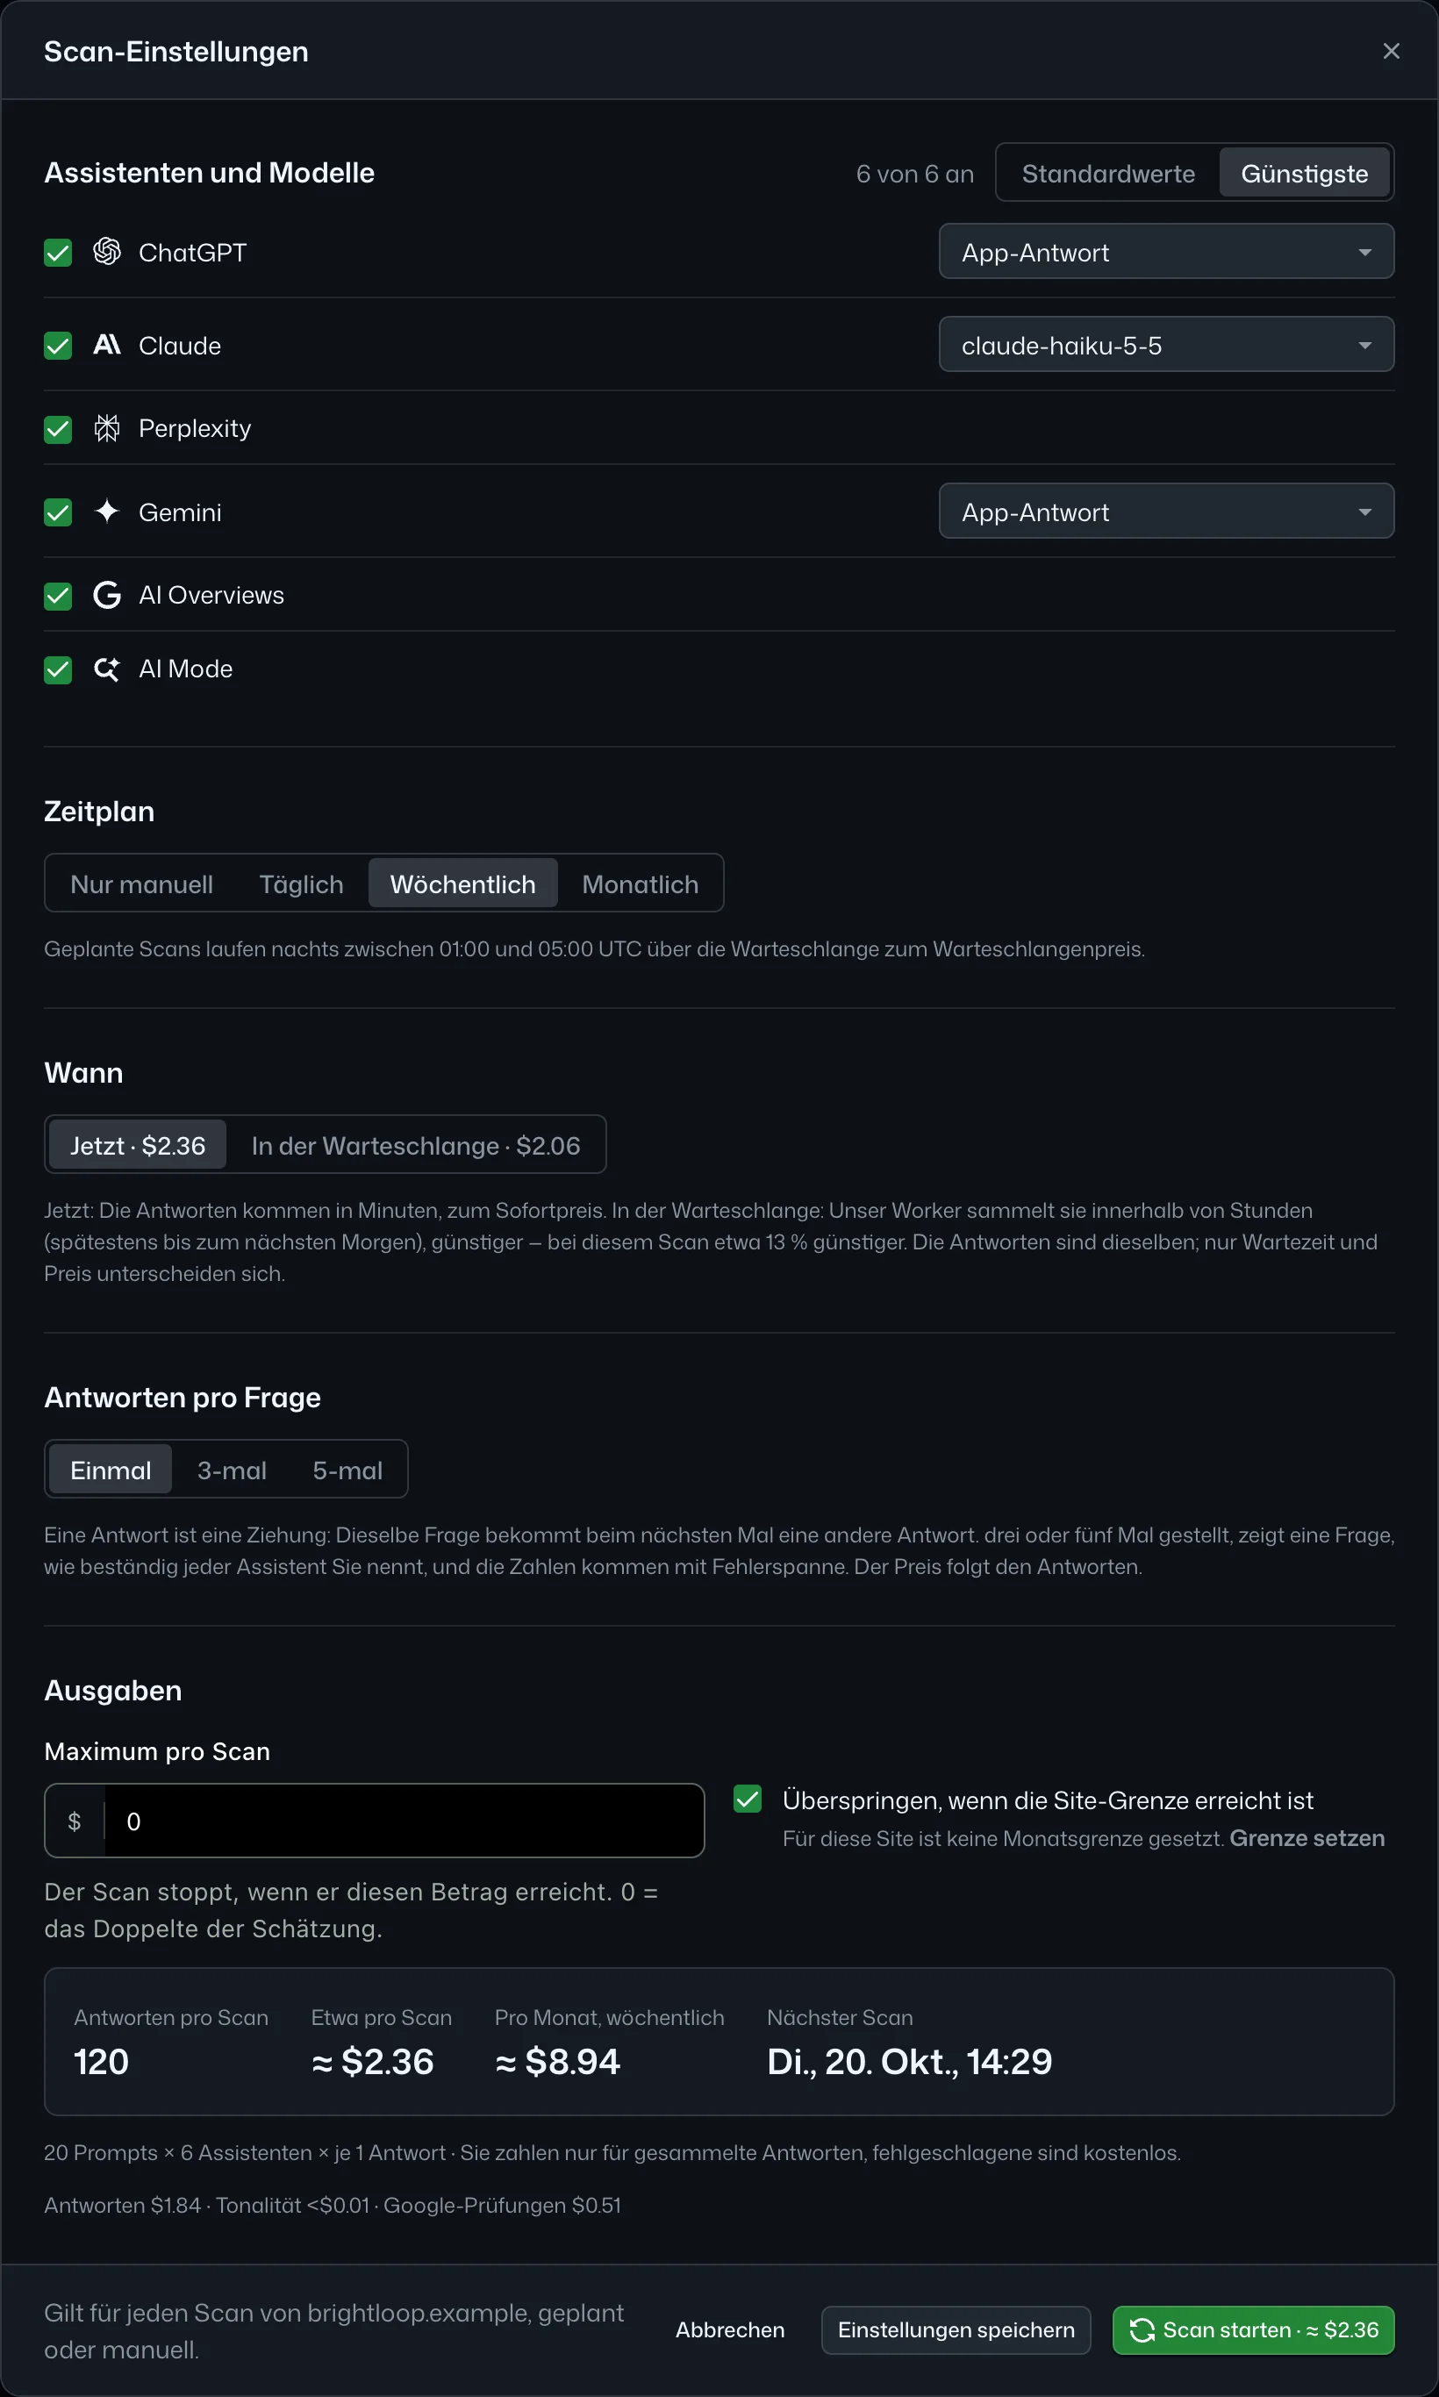Set schedule to Monatlich
The width and height of the screenshot is (1439, 2397).
(640, 884)
